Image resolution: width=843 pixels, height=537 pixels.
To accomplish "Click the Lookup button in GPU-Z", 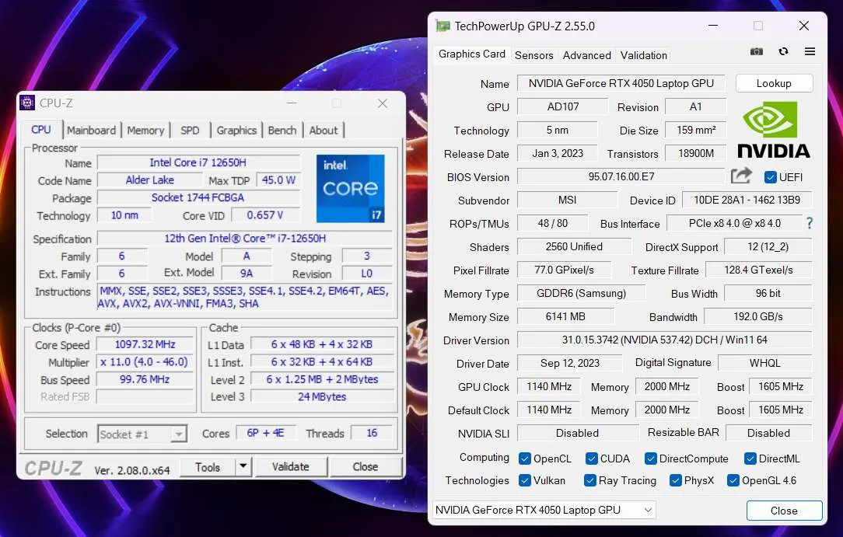I will tap(774, 83).
